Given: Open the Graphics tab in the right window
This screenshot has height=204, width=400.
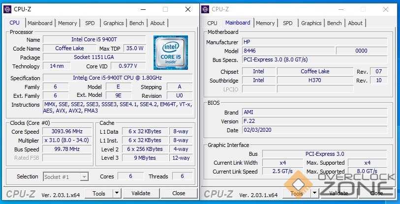Looking at the screenshot, I should 311,23.
